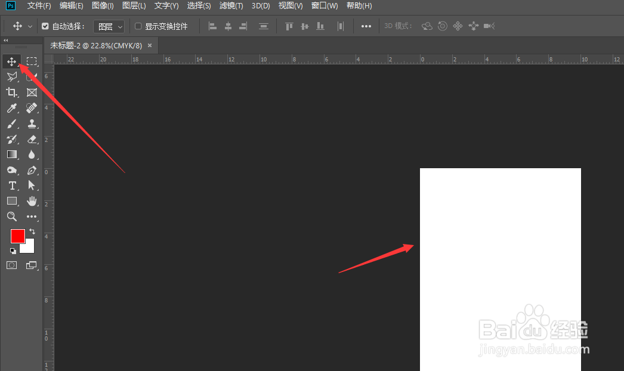Reset to default black and white colors
Screen dimensions: 624x371
[x=13, y=251]
